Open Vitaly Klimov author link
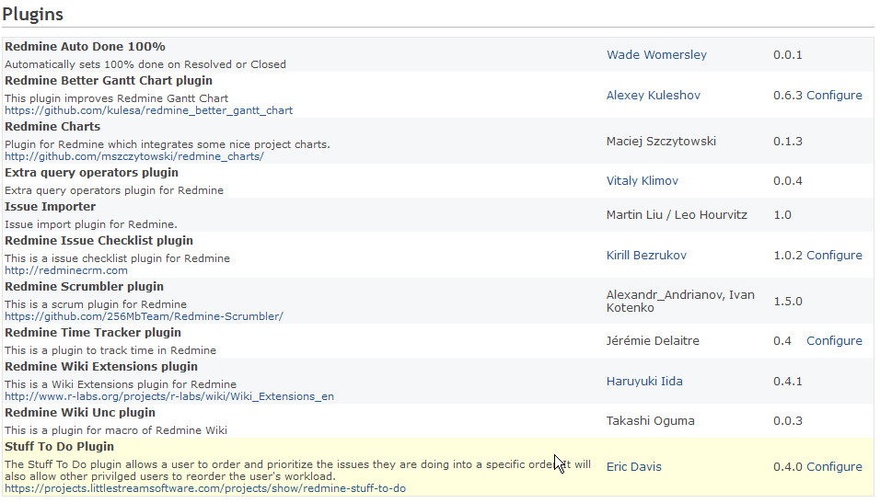Image resolution: width=880 pixels, height=503 pixels. tap(642, 180)
